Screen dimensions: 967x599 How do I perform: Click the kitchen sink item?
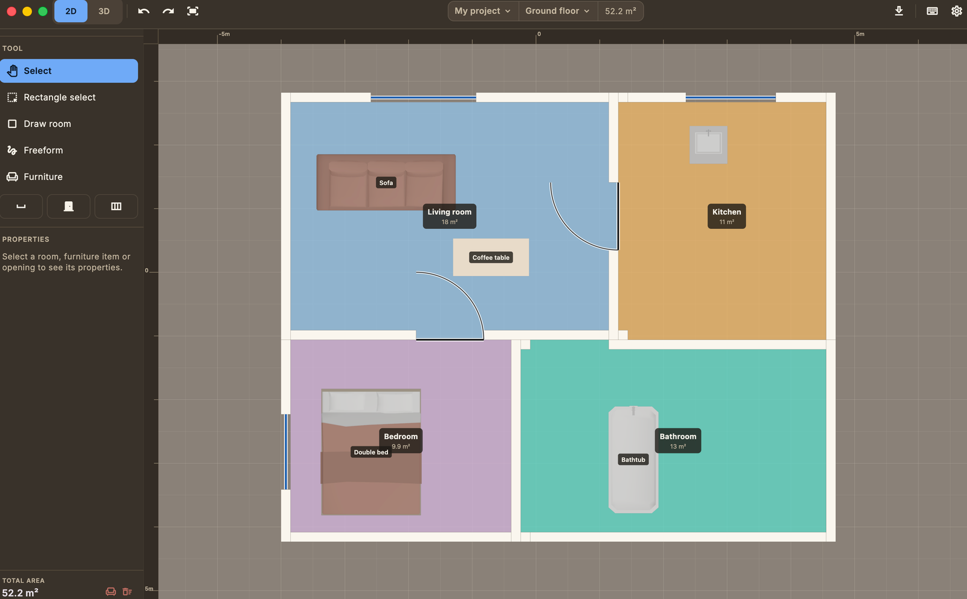pyautogui.click(x=708, y=144)
